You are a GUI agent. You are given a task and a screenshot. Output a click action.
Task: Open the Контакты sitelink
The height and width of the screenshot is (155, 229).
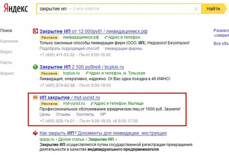tap(85, 115)
